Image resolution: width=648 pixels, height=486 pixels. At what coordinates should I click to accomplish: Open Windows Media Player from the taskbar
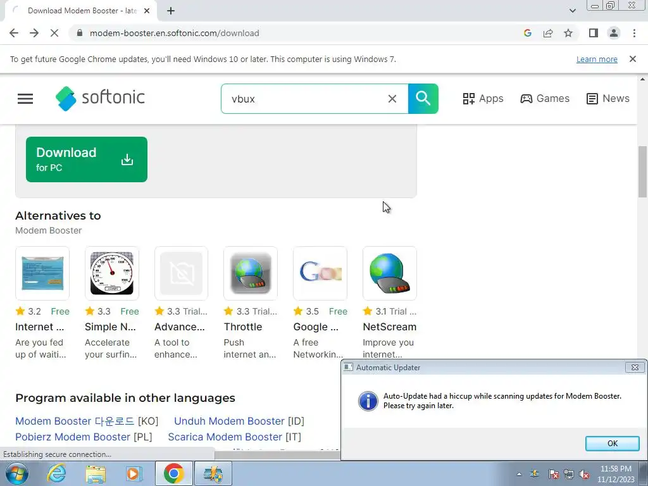134,473
